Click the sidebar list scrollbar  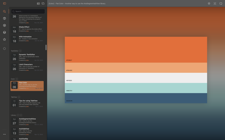tap(46, 47)
